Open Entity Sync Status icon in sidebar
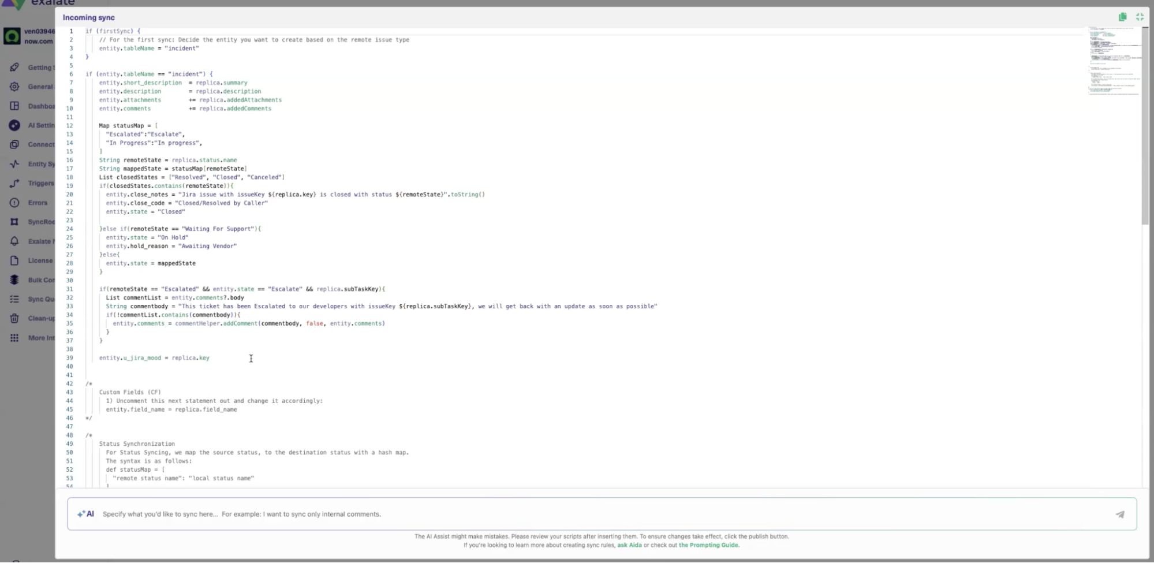Image resolution: width=1154 pixels, height=563 pixels. click(14, 164)
